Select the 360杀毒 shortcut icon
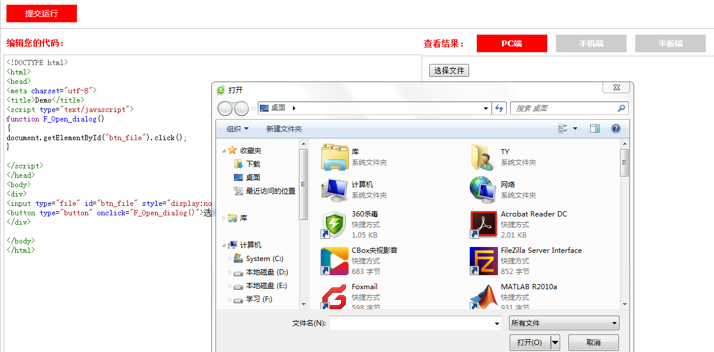The height and width of the screenshot is (352, 714). [x=335, y=225]
